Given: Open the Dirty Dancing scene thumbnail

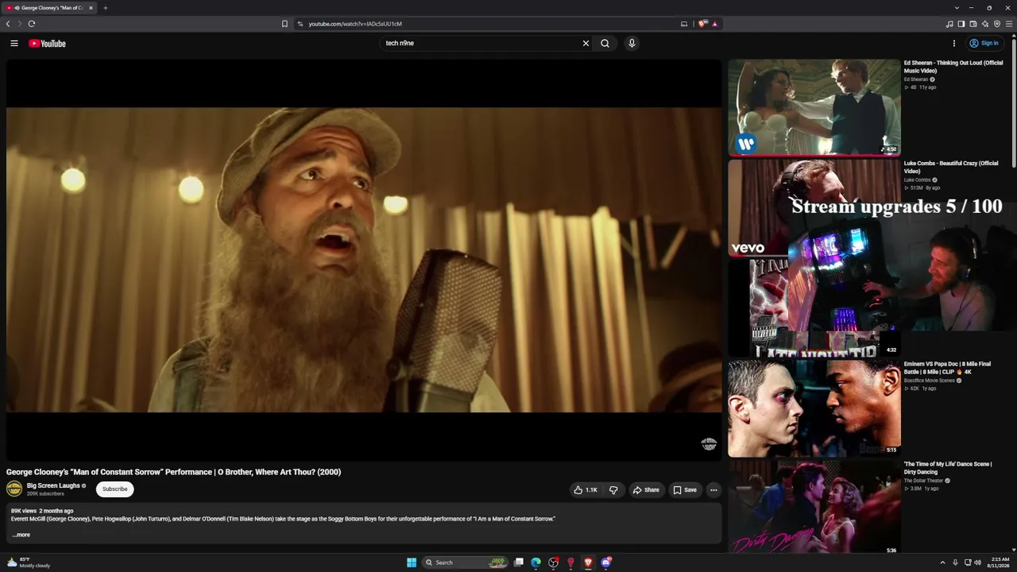Looking at the screenshot, I should 814,507.
